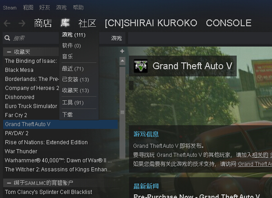Open the 商店 tab
This screenshot has width=272, height=198.
(43, 23)
